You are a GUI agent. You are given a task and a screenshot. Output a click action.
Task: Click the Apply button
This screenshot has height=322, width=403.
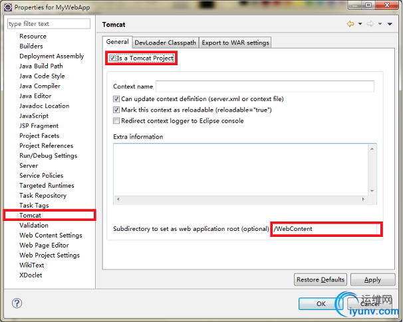tap(372, 279)
